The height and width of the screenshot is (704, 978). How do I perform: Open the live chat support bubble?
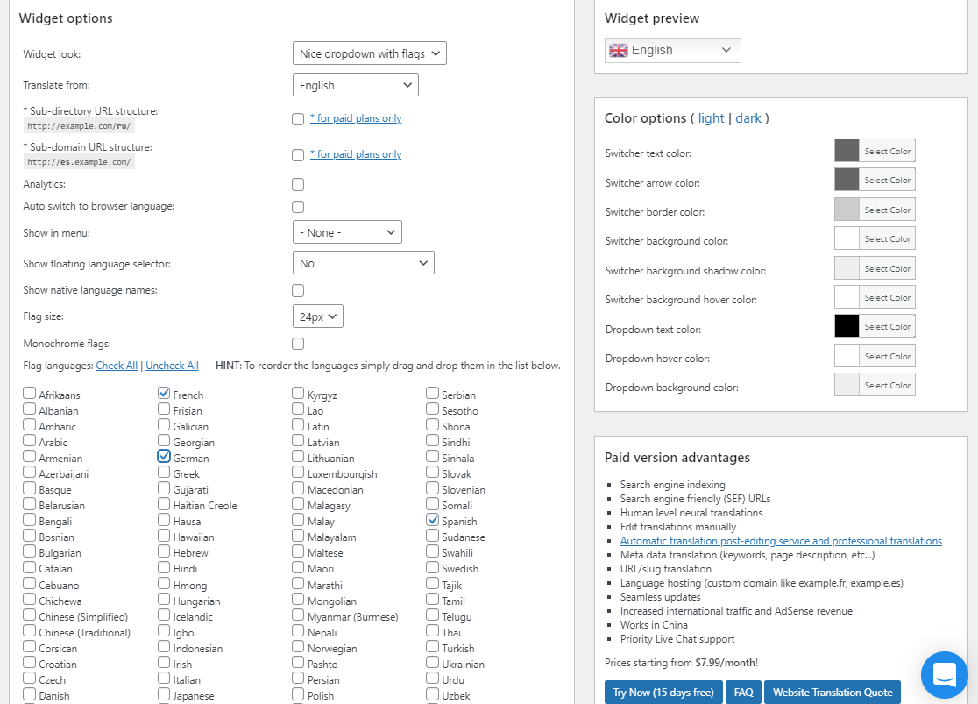point(944,674)
